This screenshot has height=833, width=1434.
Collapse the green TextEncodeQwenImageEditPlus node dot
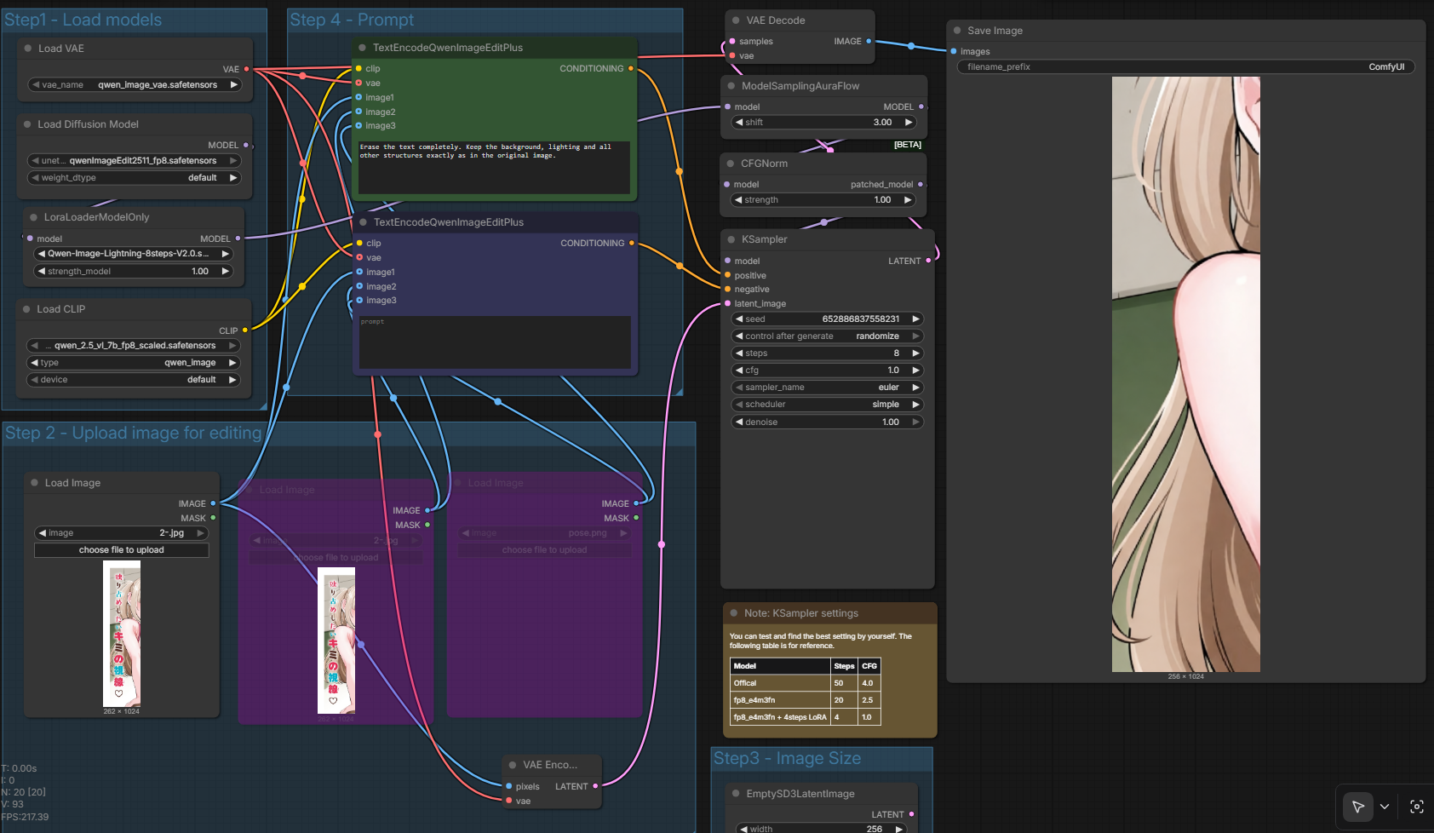[x=362, y=48]
